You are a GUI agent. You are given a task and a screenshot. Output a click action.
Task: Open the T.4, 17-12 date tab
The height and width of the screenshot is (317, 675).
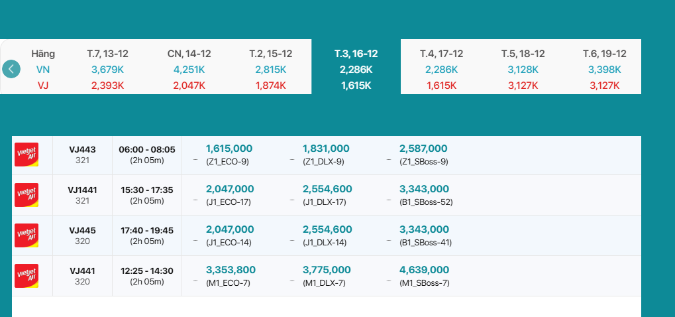click(441, 68)
